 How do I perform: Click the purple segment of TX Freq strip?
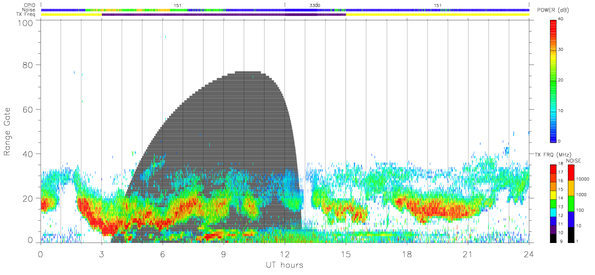223,15
